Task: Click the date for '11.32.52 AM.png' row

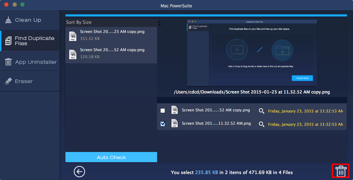Action: click(305, 124)
